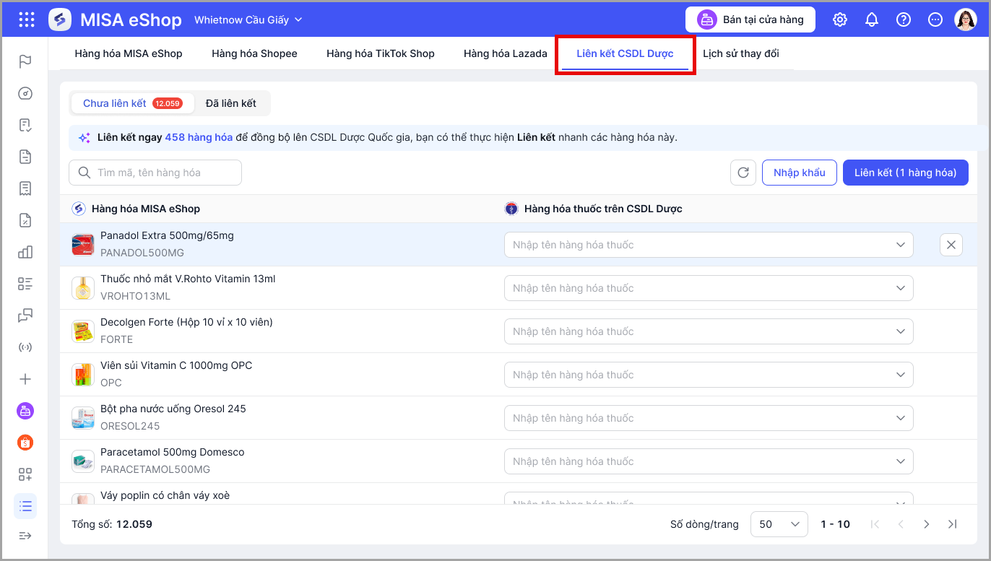The height and width of the screenshot is (561, 991).
Task: Open help from the question mark icon
Action: coord(904,19)
